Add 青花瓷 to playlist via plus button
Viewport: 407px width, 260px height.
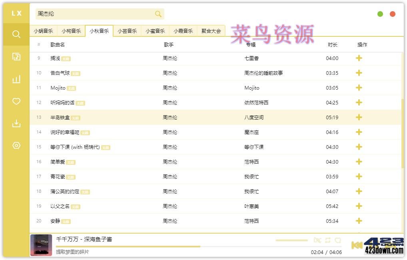click(x=359, y=176)
